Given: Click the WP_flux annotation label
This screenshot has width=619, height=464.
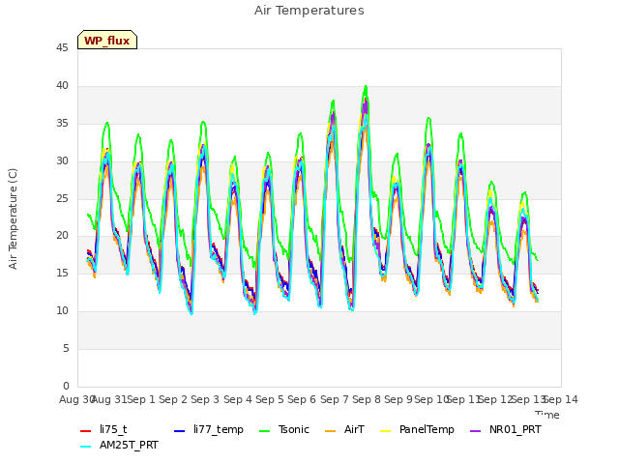Looking at the screenshot, I should pyautogui.click(x=107, y=41).
